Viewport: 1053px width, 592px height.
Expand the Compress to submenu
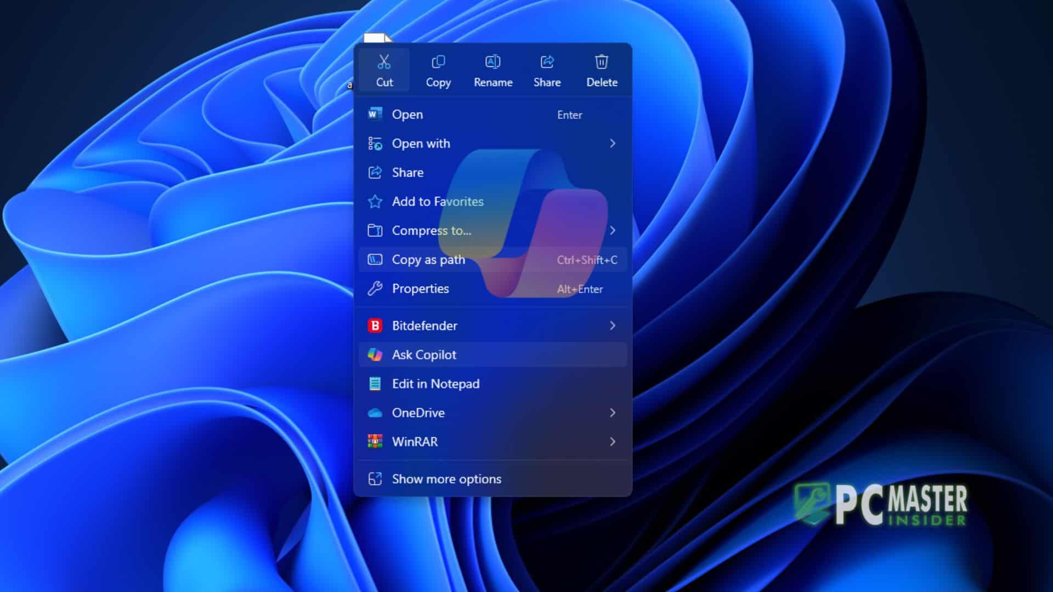tap(613, 231)
